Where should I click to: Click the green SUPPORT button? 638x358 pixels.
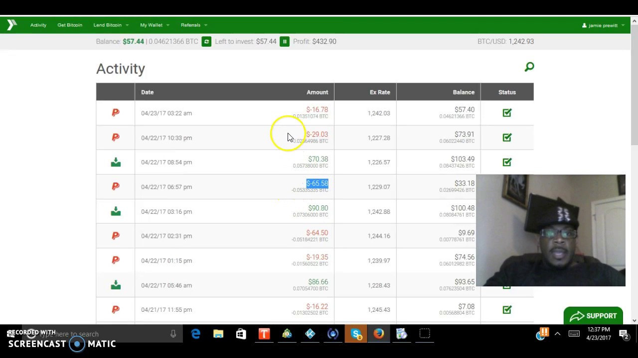pos(593,316)
